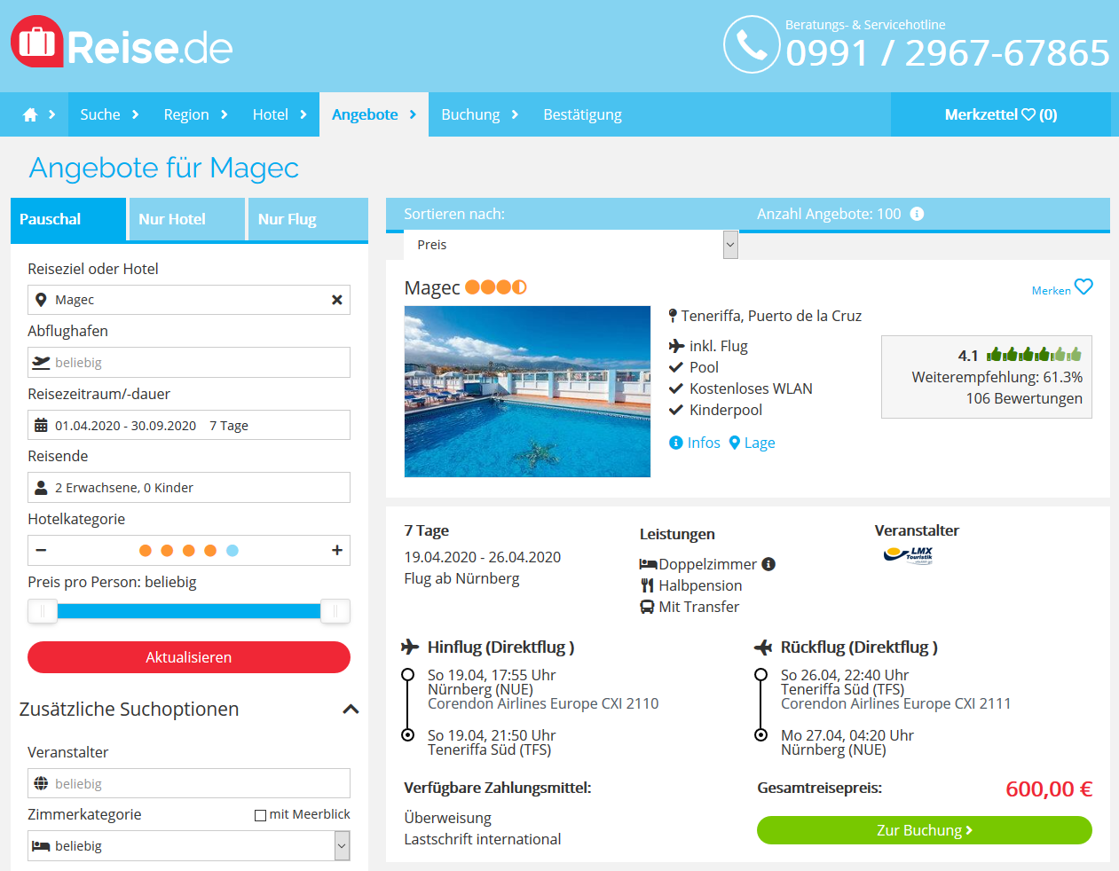Screen dimensions: 1119x871
Task: Click the Magec star rating circles
Action: [x=496, y=286]
